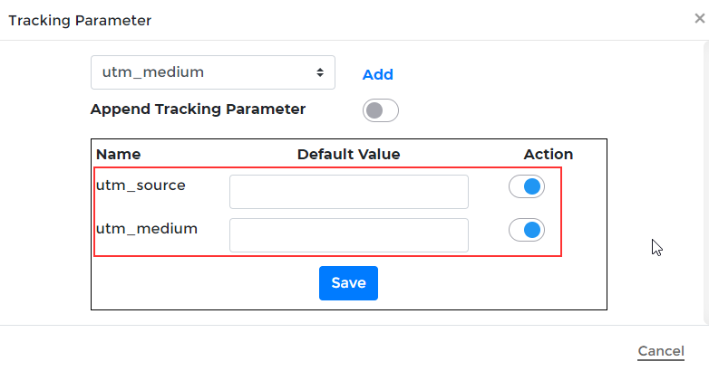
Task: Focus the utm_source default value field
Action: [x=348, y=192]
